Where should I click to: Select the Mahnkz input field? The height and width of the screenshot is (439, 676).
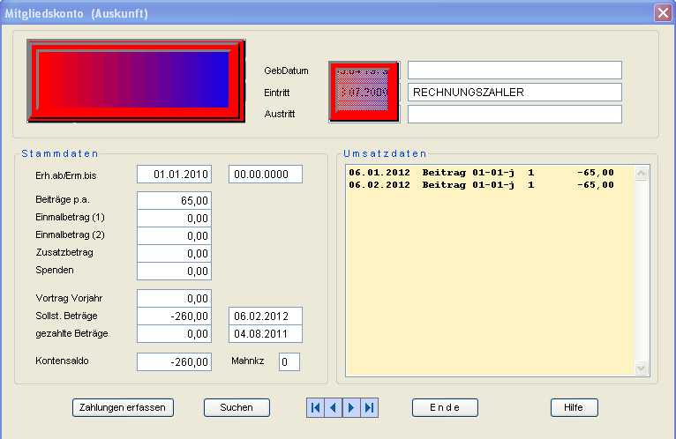289,361
